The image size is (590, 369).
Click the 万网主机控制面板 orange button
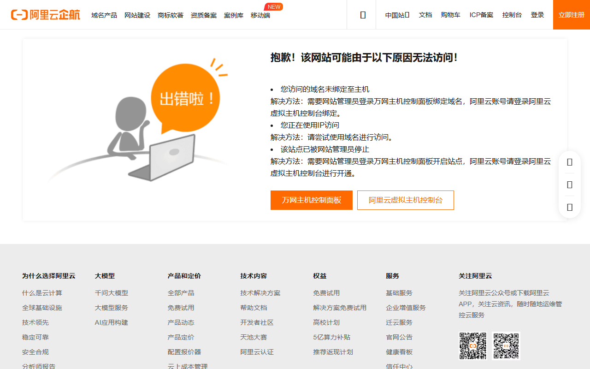pyautogui.click(x=312, y=200)
